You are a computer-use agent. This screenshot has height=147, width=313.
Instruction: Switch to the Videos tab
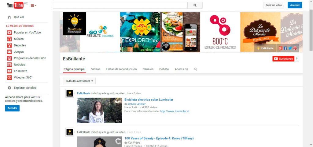click(x=96, y=69)
